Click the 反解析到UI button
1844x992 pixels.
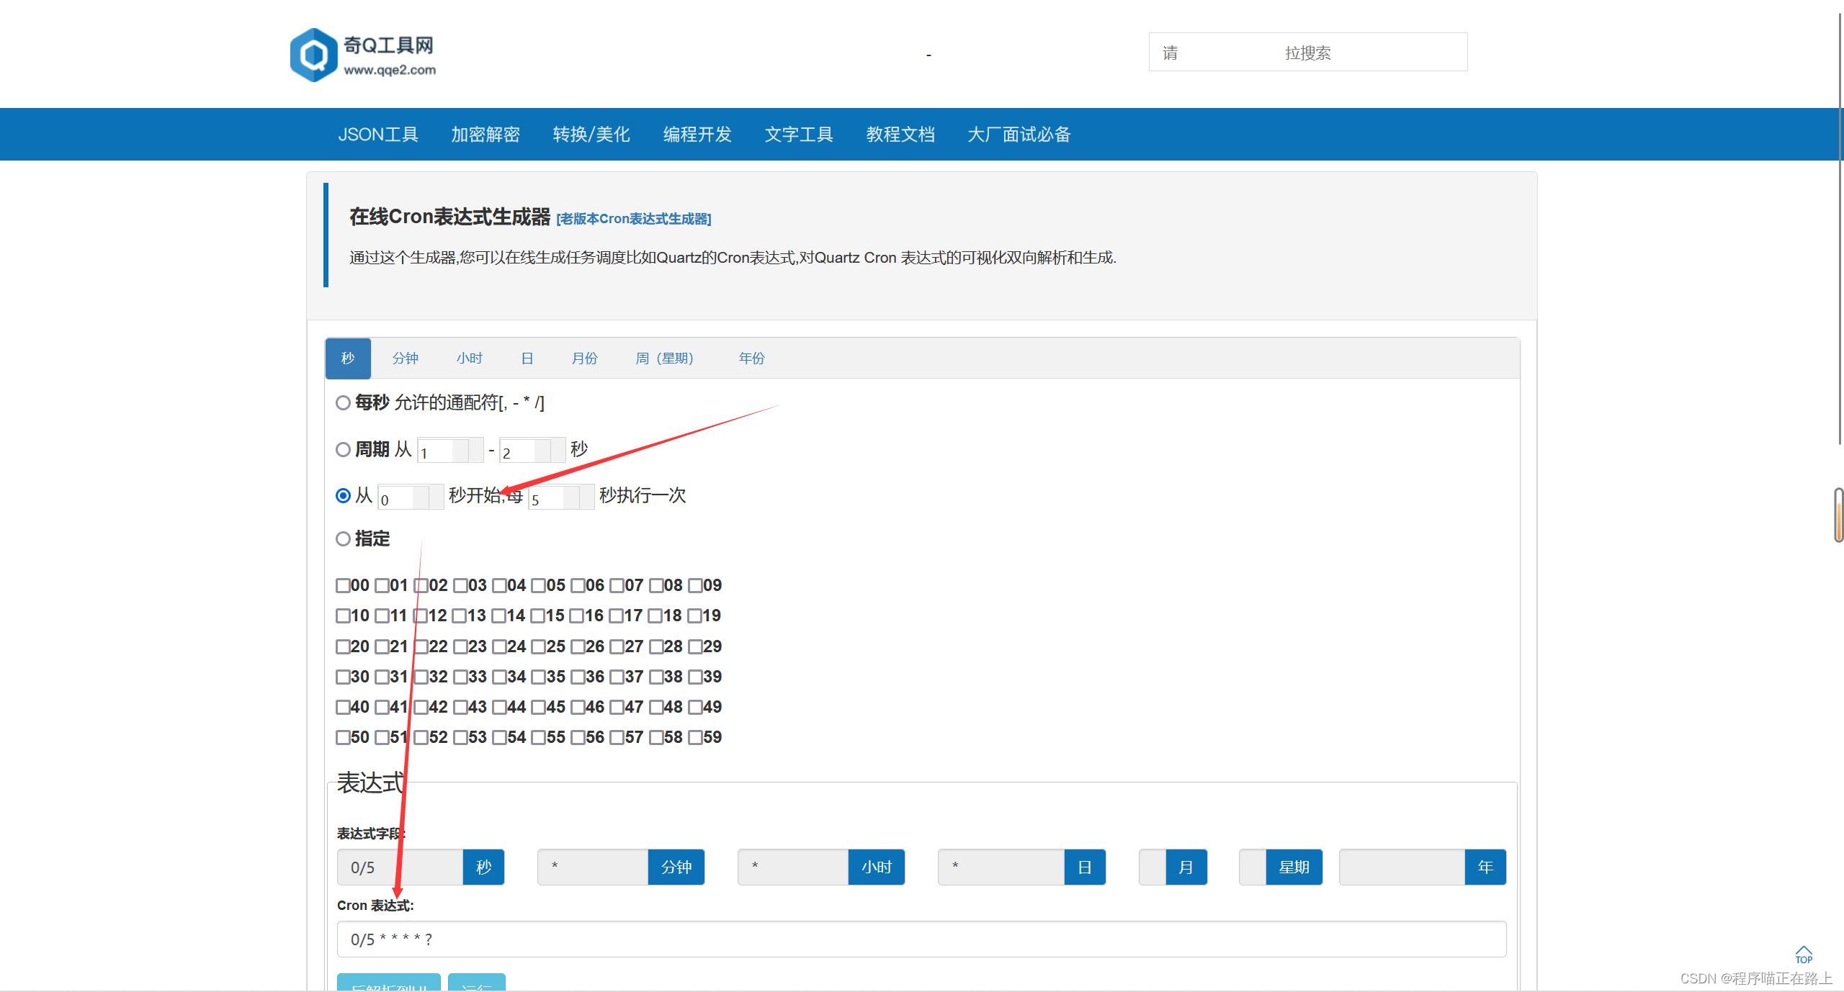coord(389,988)
